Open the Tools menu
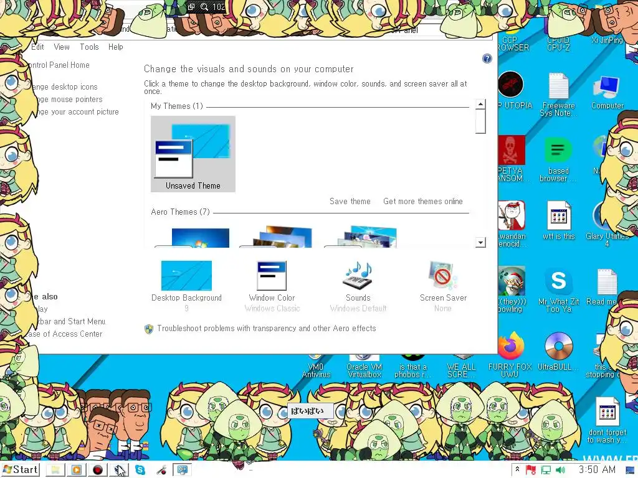Viewport: 638px width, 478px height. (x=89, y=47)
